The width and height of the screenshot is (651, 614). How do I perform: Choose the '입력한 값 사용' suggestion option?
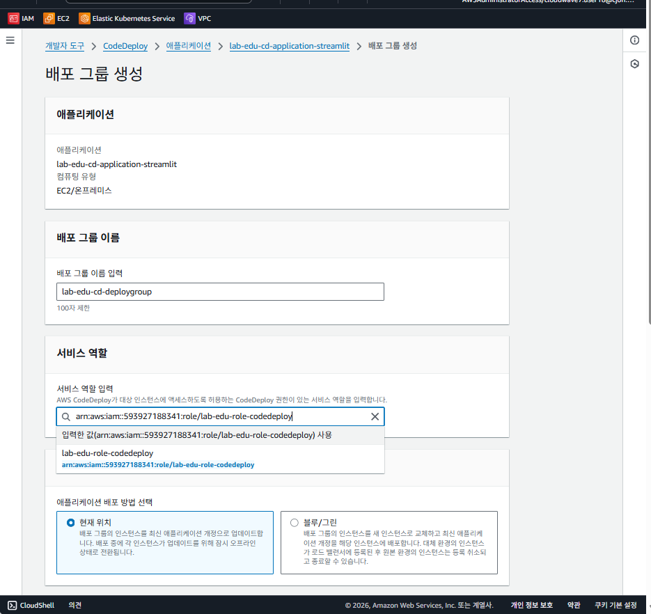tap(220, 435)
